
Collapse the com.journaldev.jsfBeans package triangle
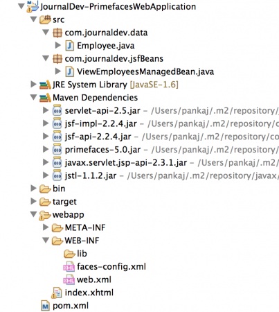click(x=46, y=58)
